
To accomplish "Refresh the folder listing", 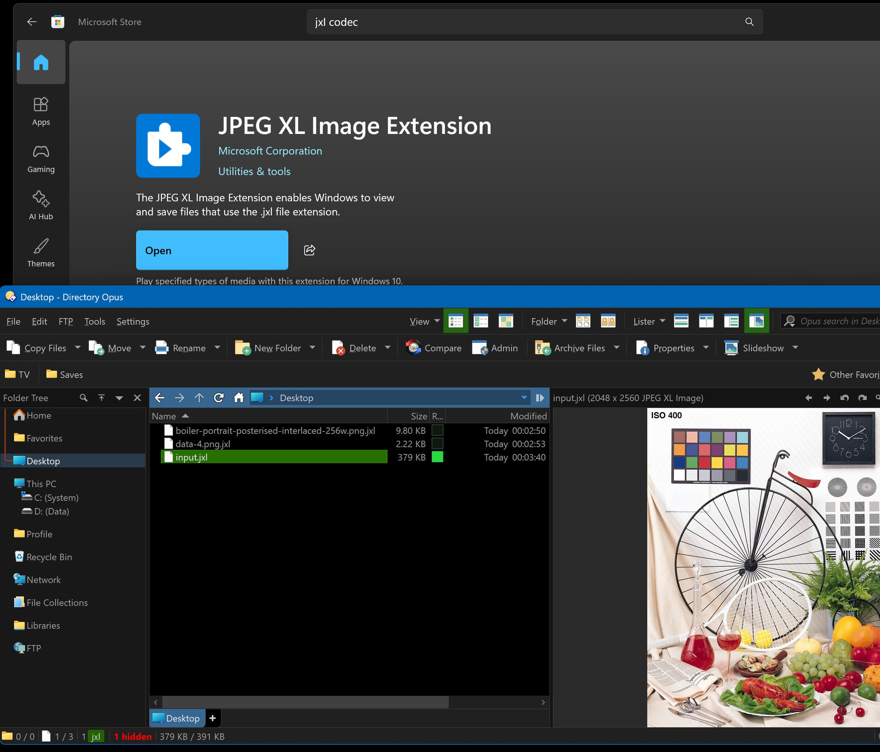I will pos(219,398).
